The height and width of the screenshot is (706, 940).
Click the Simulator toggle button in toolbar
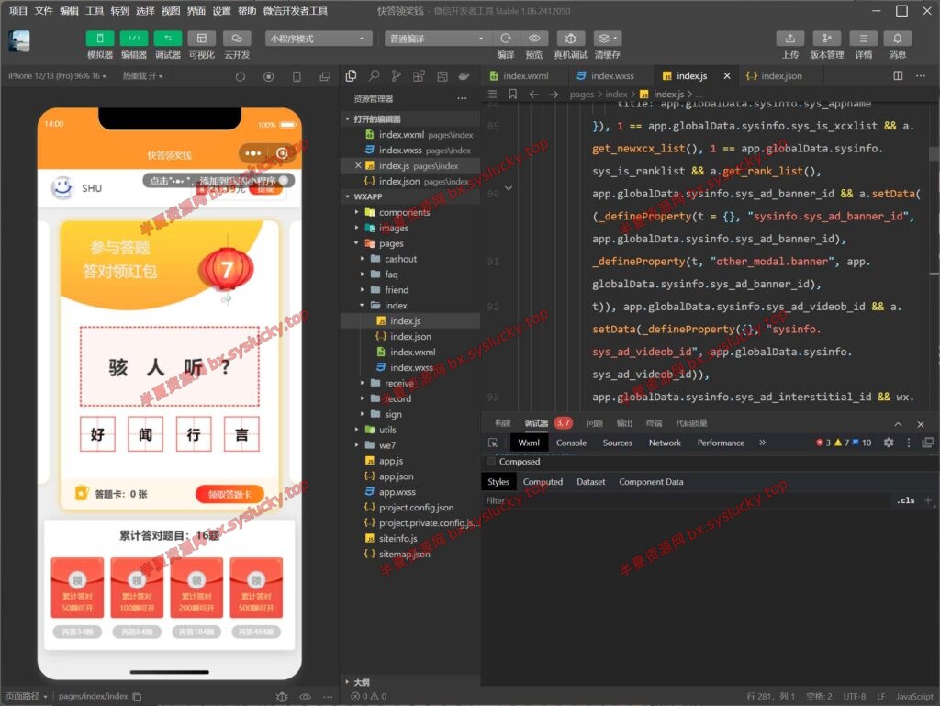(x=100, y=39)
